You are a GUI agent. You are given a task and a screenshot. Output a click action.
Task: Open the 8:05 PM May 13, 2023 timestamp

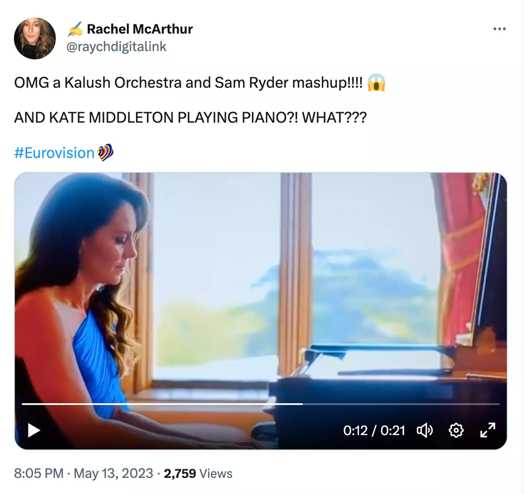[83, 474]
